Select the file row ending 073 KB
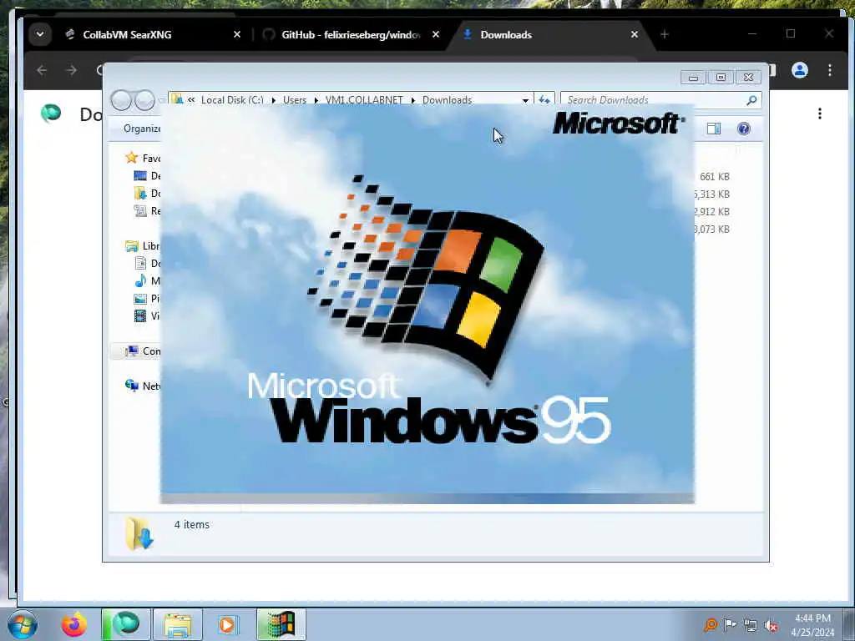This screenshot has width=855, height=641. pyautogui.click(x=712, y=229)
